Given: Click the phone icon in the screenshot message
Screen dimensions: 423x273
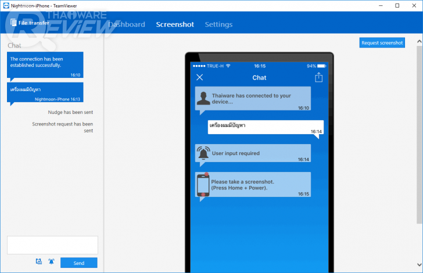Looking at the screenshot, I should tap(203, 184).
